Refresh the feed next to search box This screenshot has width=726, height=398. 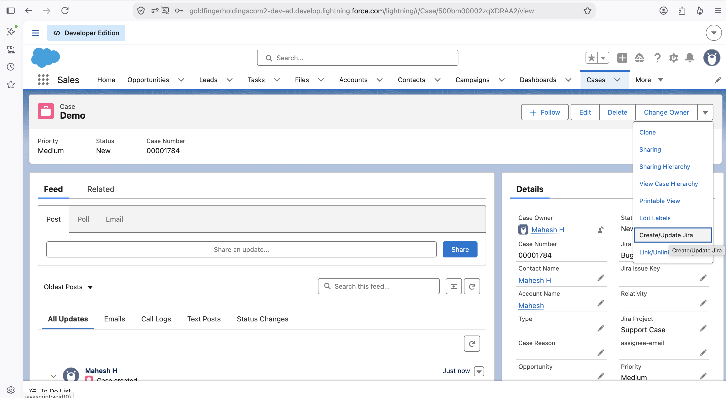point(472,286)
